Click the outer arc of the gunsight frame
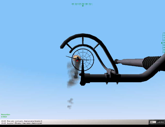 [x=85, y=36]
